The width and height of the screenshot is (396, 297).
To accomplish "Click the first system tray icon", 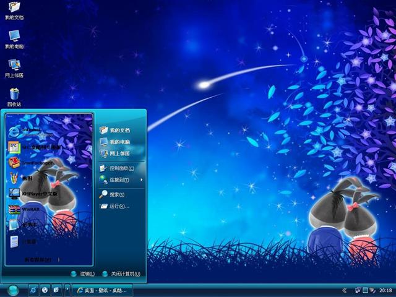I will (x=358, y=290).
